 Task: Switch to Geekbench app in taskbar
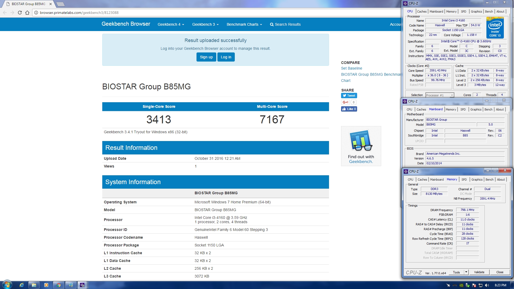click(71, 285)
